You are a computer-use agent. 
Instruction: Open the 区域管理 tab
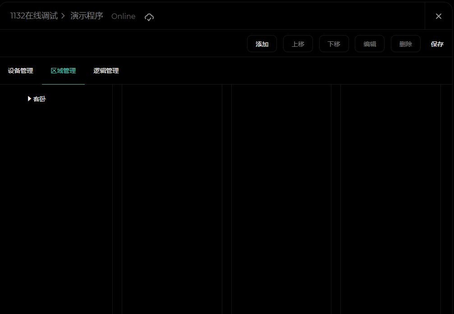coord(64,71)
